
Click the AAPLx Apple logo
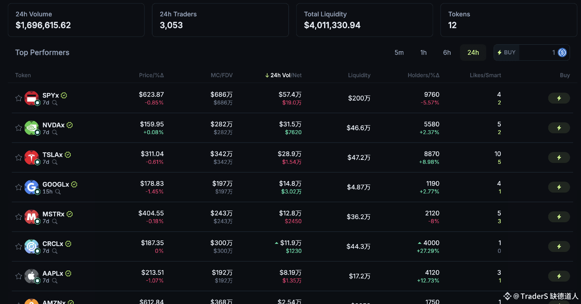point(32,276)
